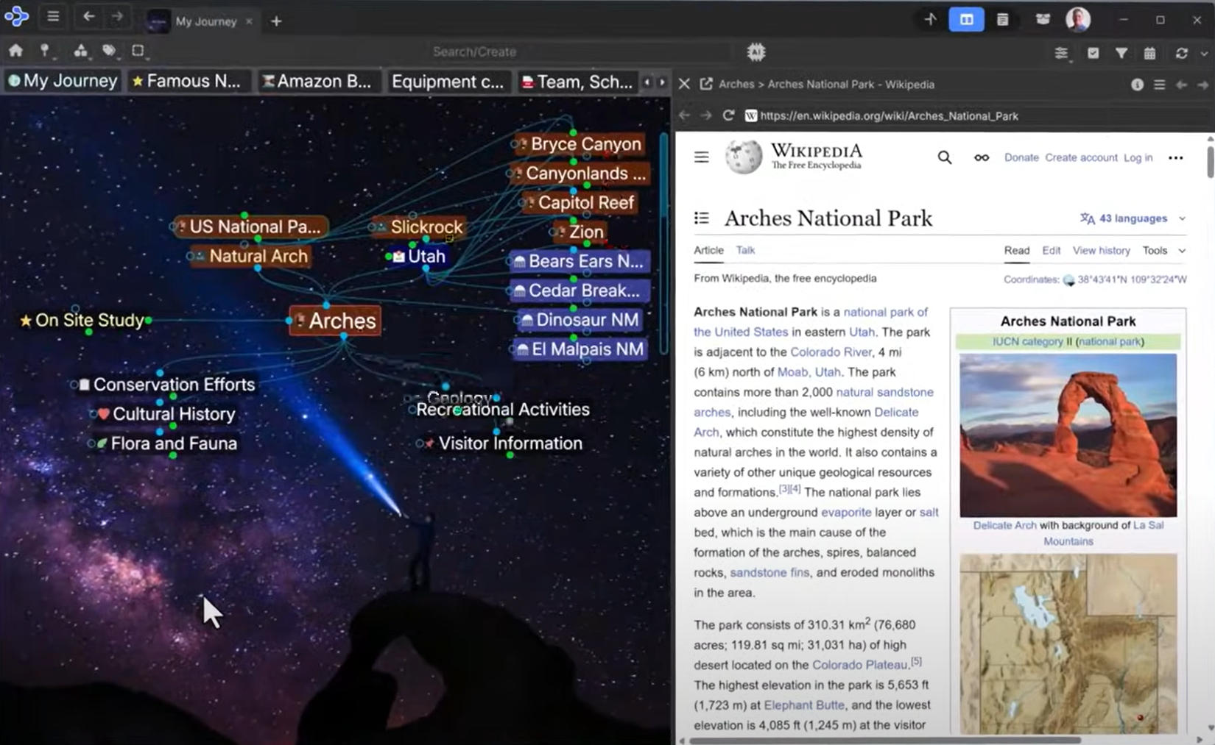Open the calendar toolbar icon
Image resolution: width=1215 pixels, height=745 pixels.
point(1149,53)
